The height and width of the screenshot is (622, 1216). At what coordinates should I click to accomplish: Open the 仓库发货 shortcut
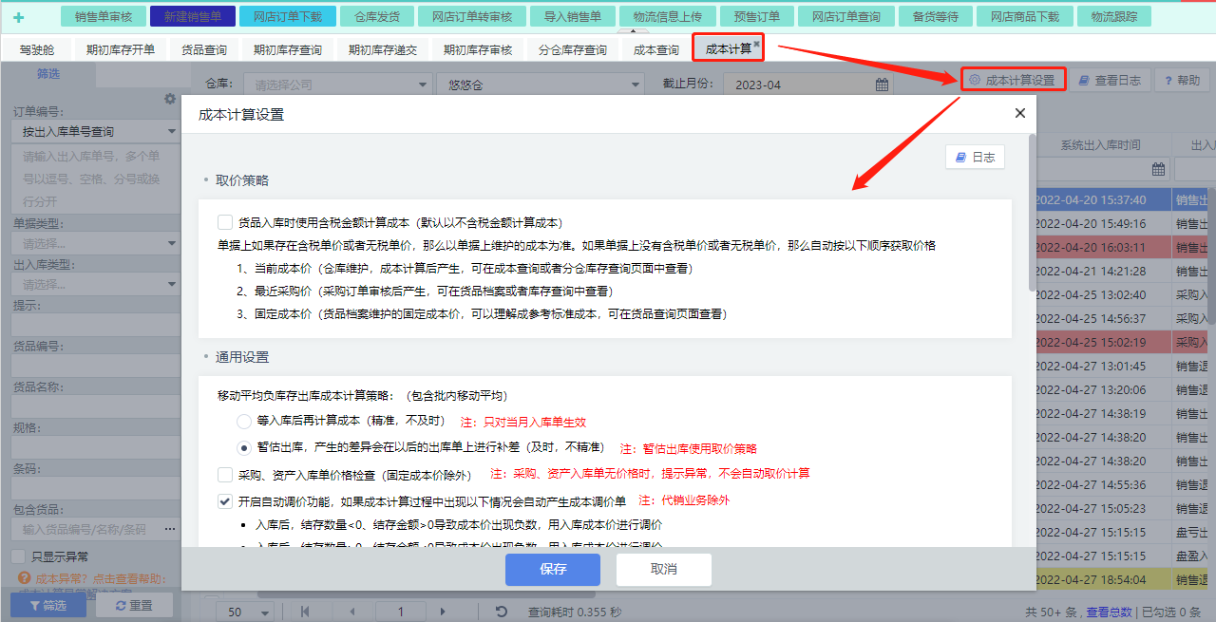point(377,16)
